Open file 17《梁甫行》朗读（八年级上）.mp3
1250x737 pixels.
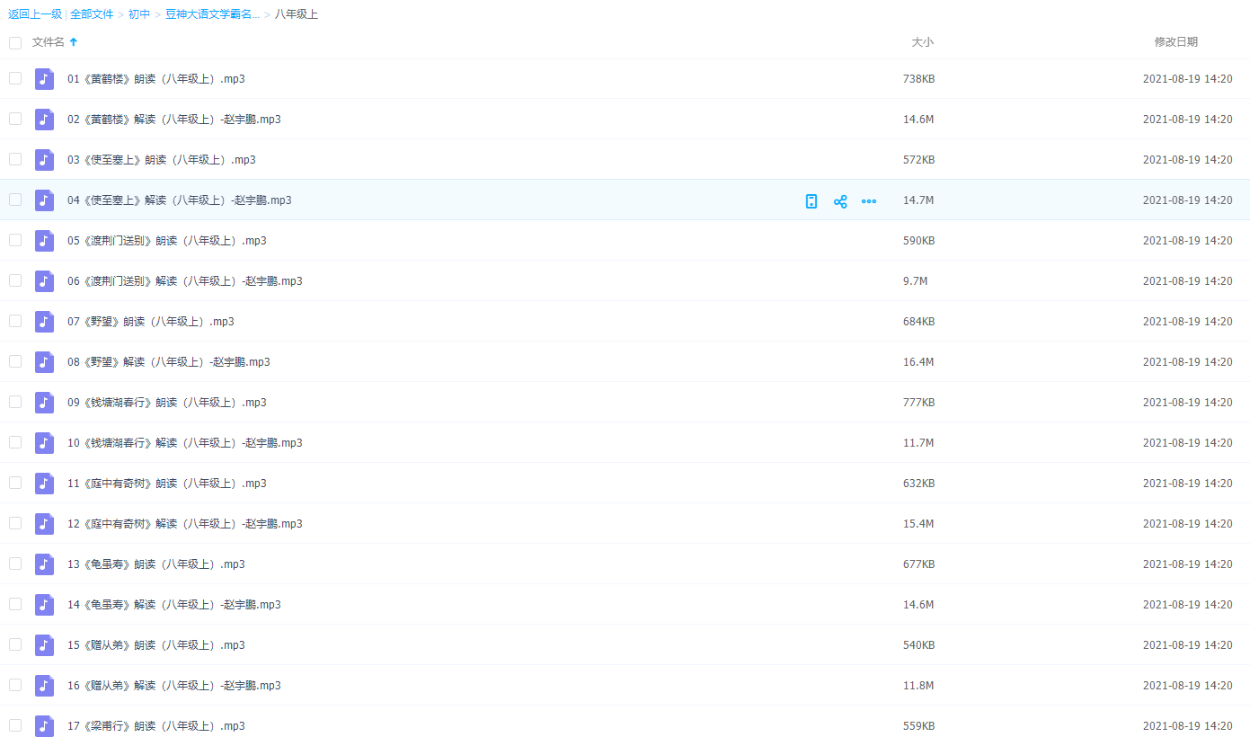tap(155, 726)
